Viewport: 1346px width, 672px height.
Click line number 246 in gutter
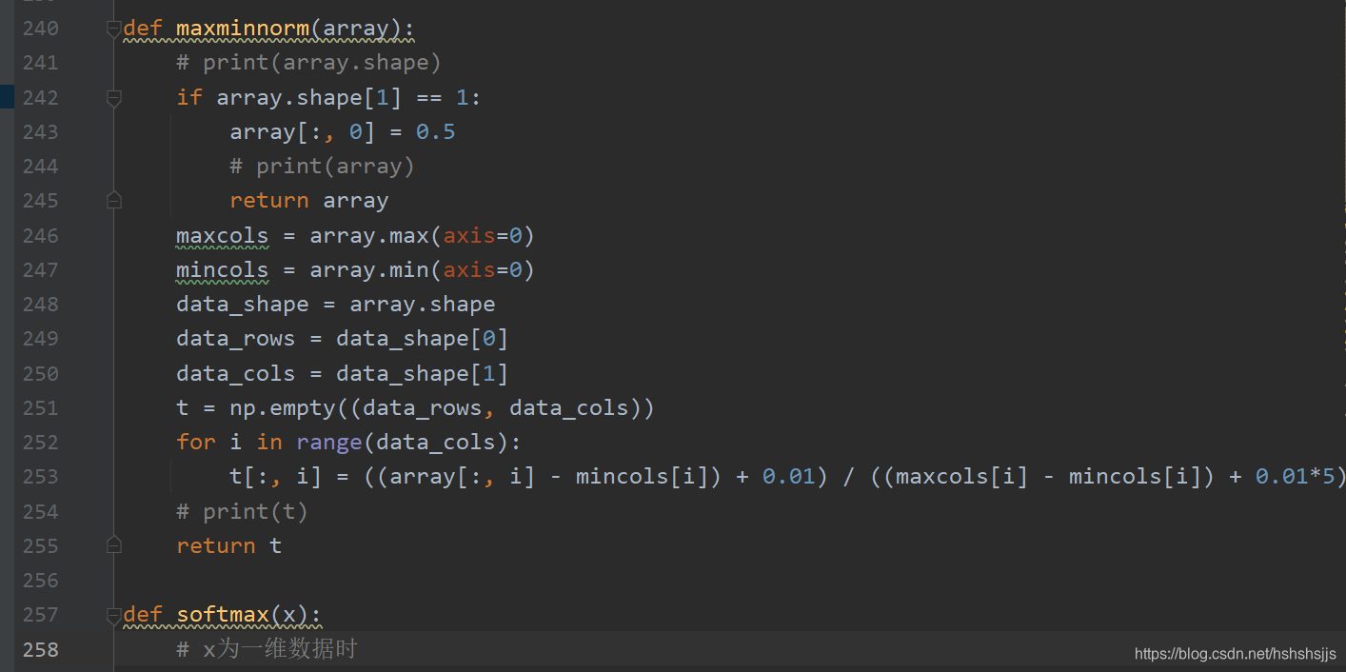(x=40, y=235)
